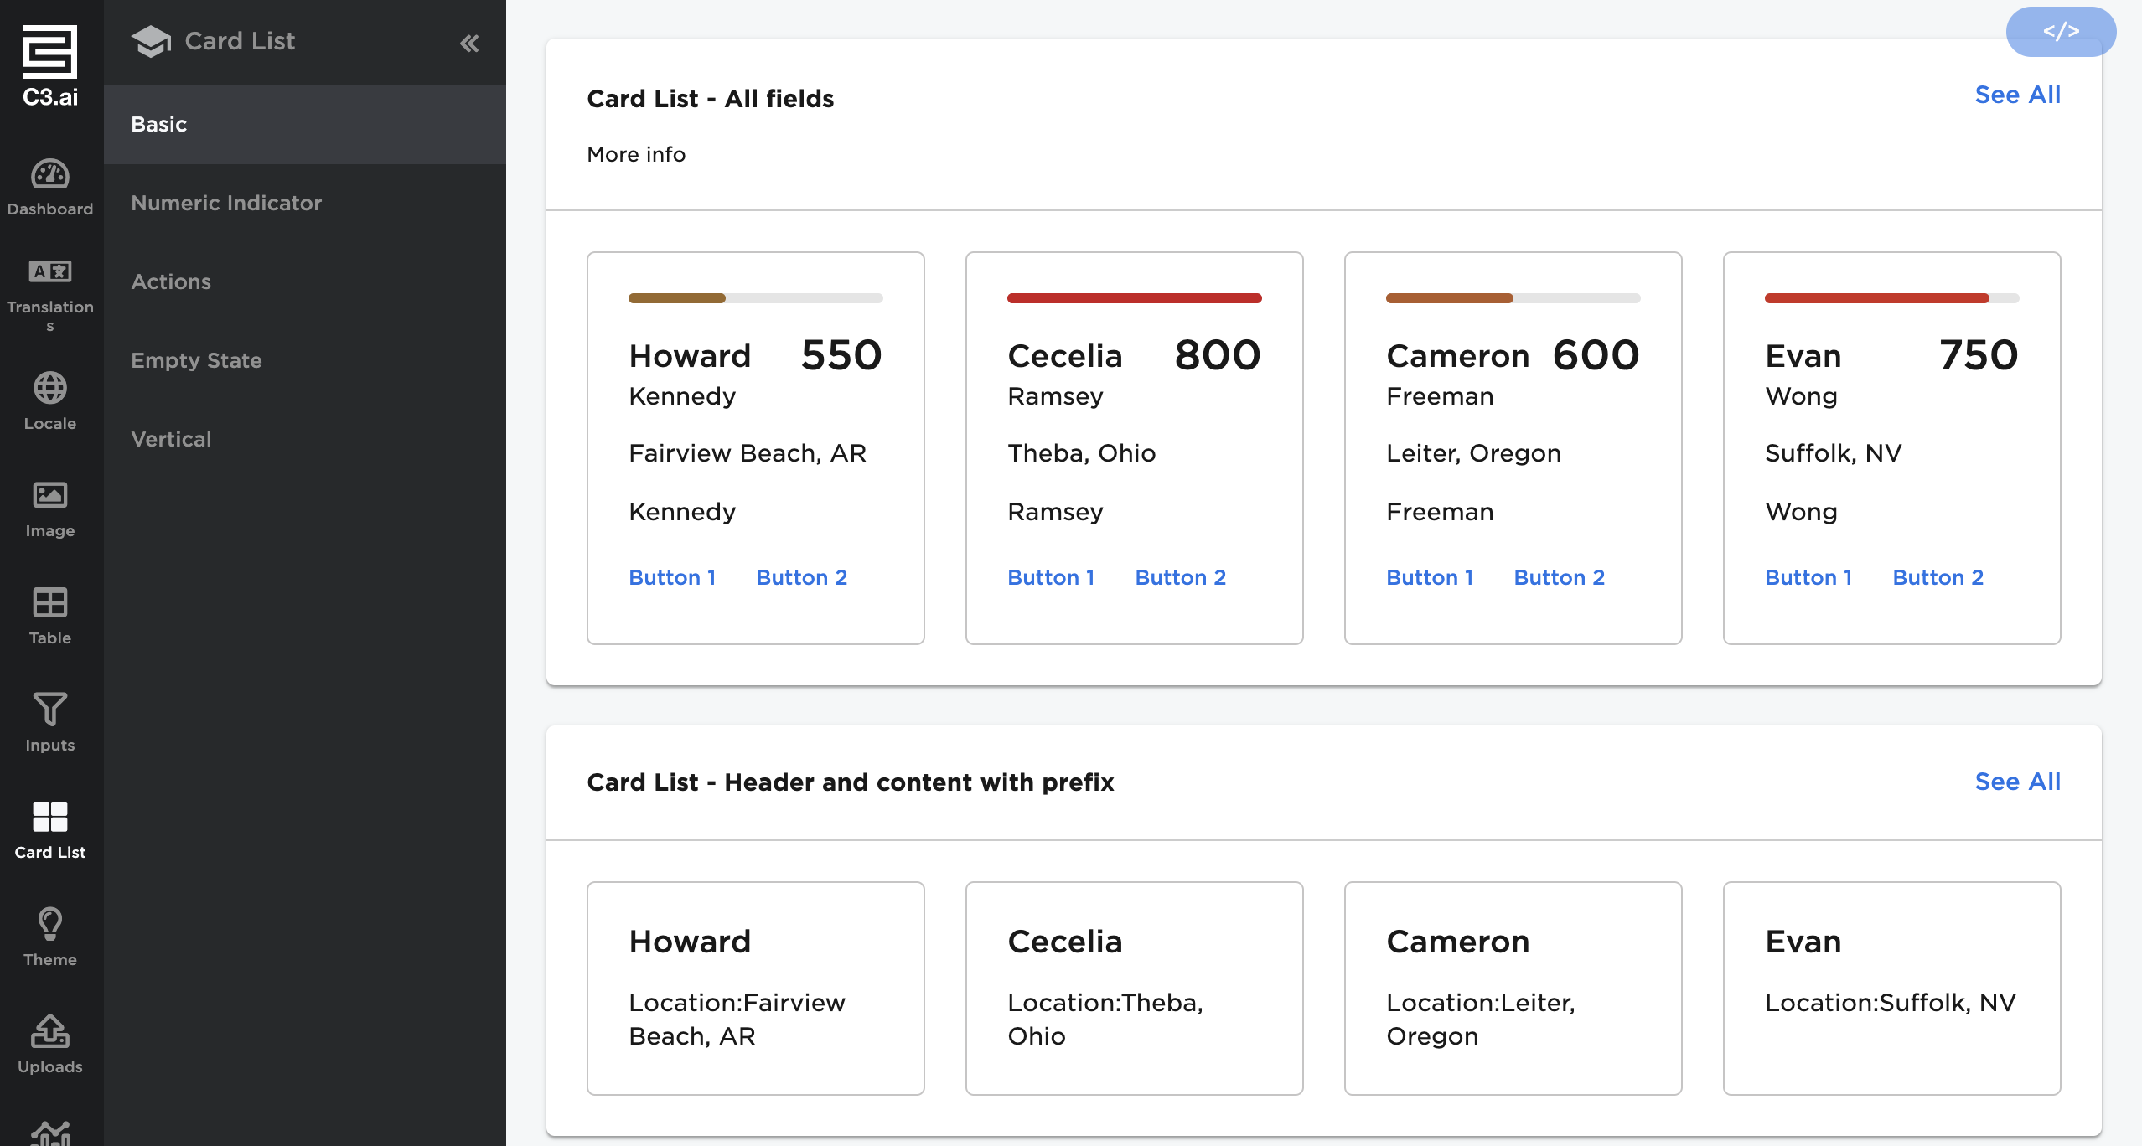Open the Empty State example
2142x1146 pixels.
pos(196,360)
